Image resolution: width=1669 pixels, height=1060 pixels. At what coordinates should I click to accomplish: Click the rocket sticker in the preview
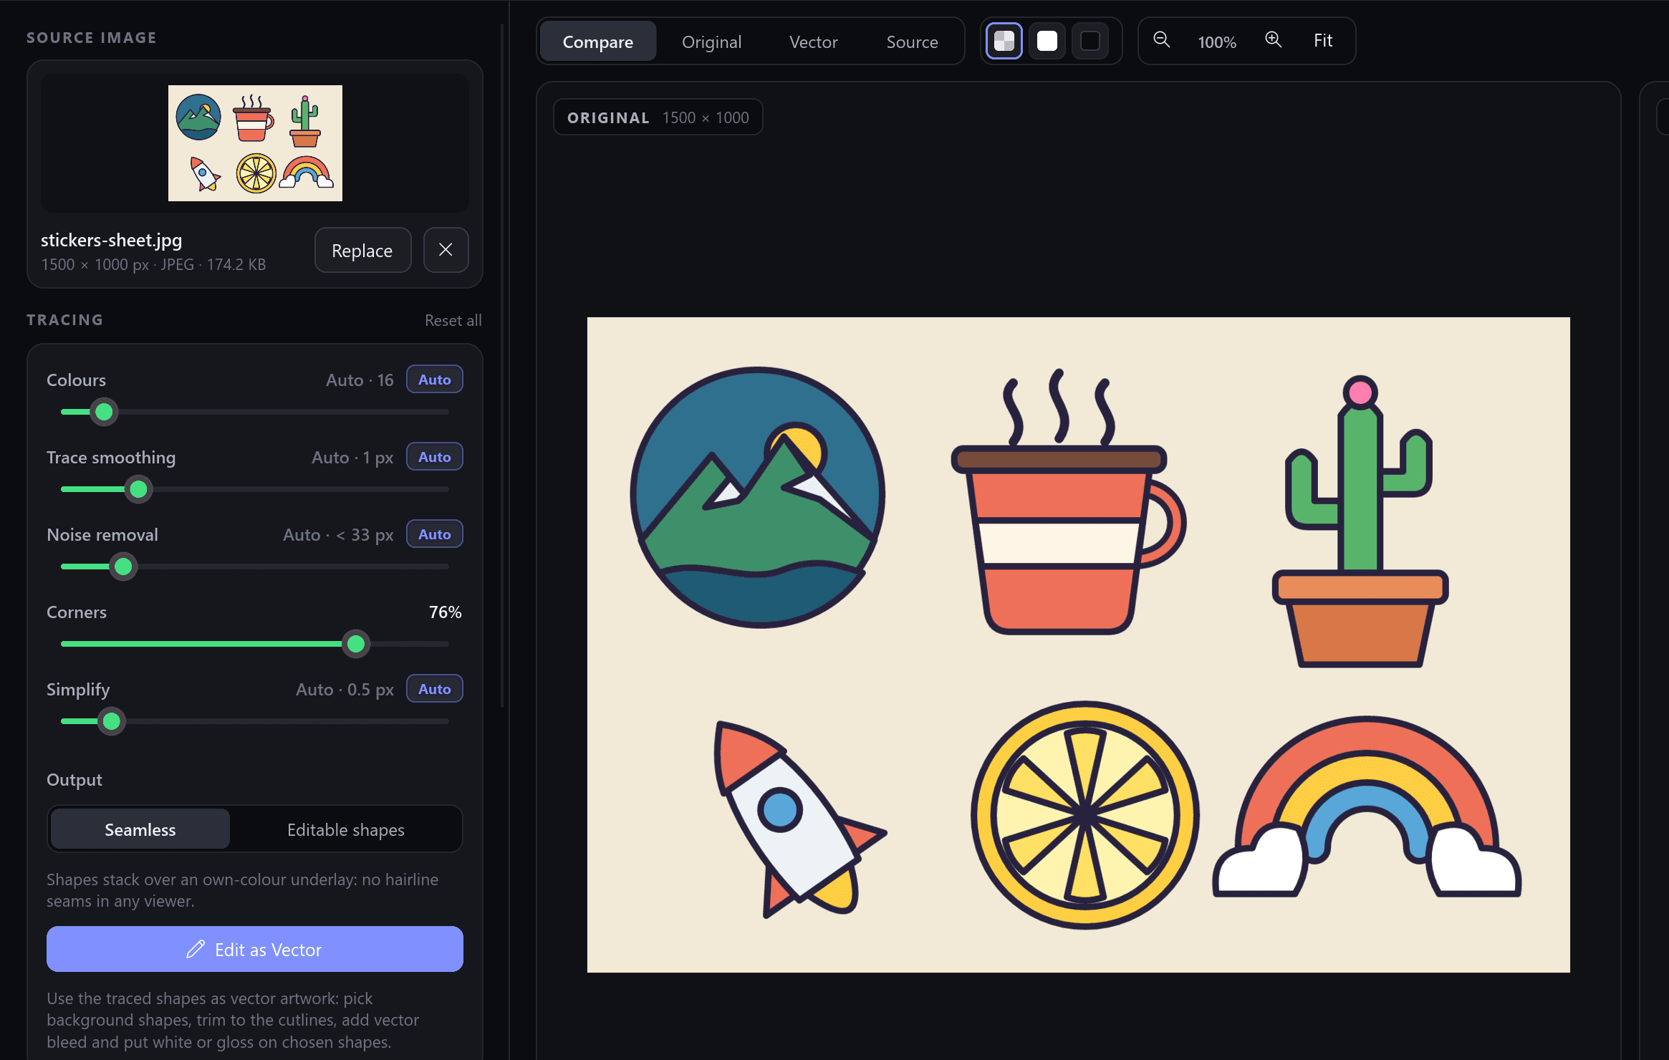pyautogui.click(x=800, y=819)
